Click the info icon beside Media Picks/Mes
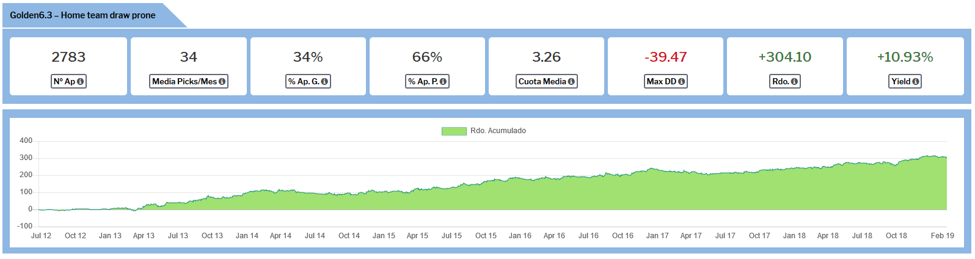 point(222,81)
